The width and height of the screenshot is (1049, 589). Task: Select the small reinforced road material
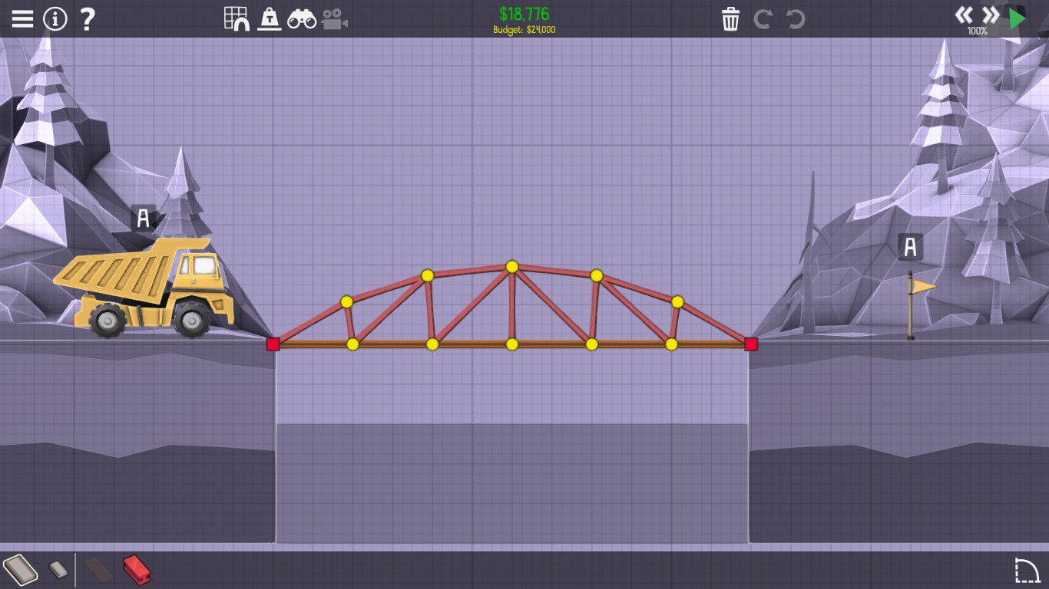[x=58, y=569]
